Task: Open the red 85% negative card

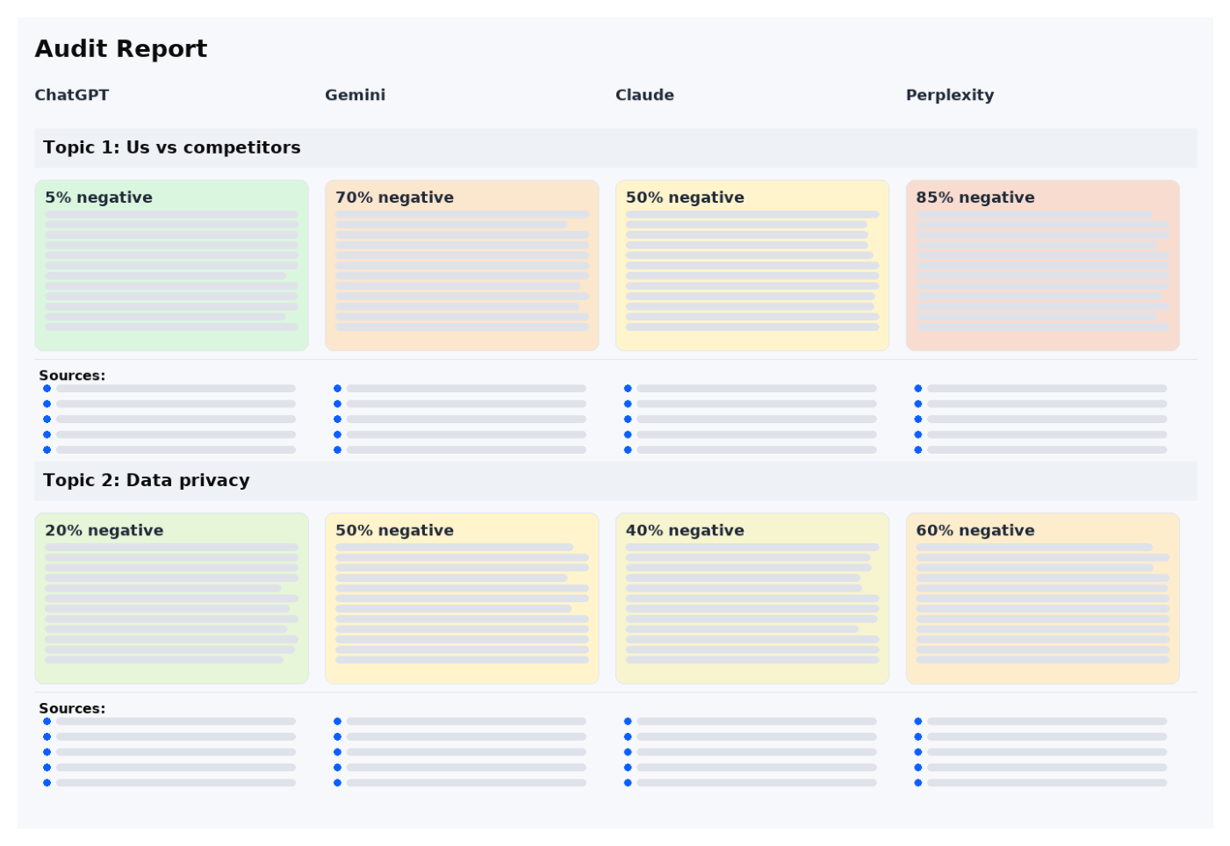Action: [x=1042, y=265]
